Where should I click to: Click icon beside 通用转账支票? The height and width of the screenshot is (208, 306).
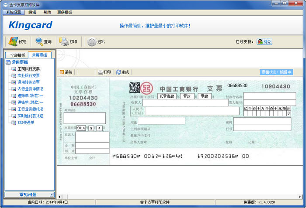14,82
